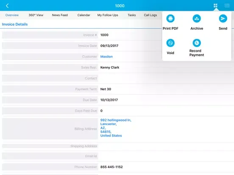Open the My Follow Ups tab

[108, 15]
